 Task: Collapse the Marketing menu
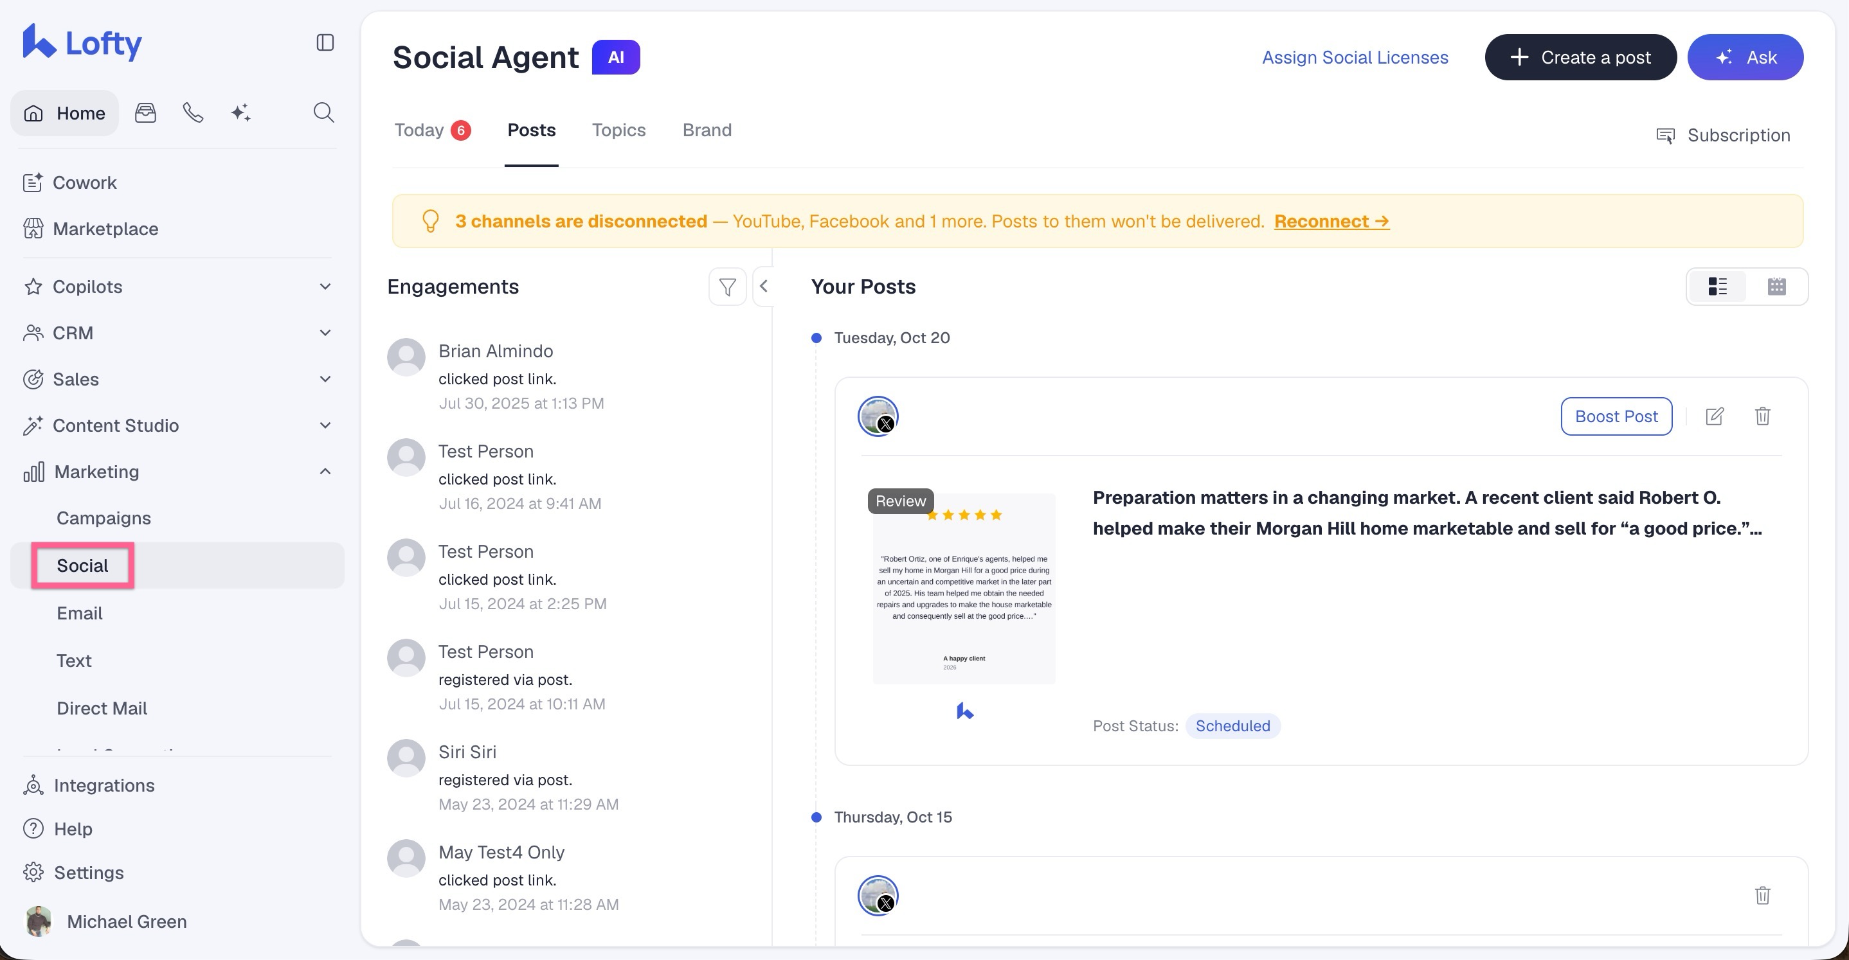[325, 472]
